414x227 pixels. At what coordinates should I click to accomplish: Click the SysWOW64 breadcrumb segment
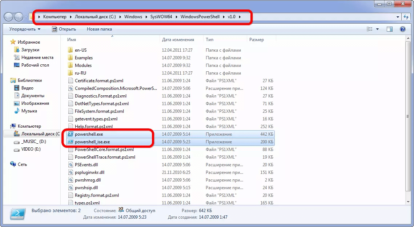(161, 17)
